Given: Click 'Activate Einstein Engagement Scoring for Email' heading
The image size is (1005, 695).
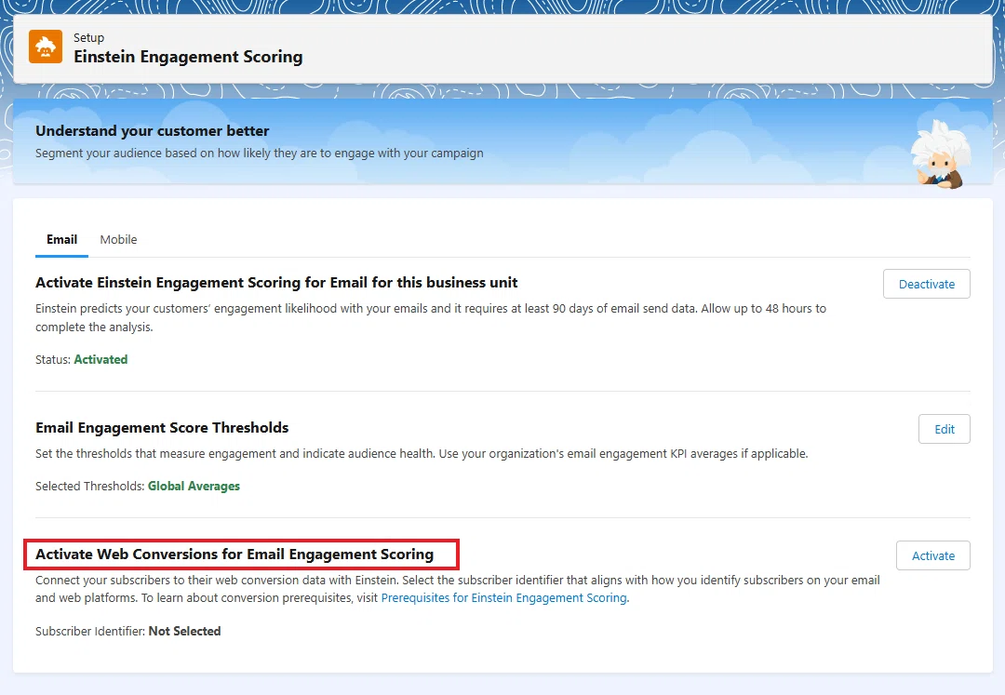Looking at the screenshot, I should (276, 283).
